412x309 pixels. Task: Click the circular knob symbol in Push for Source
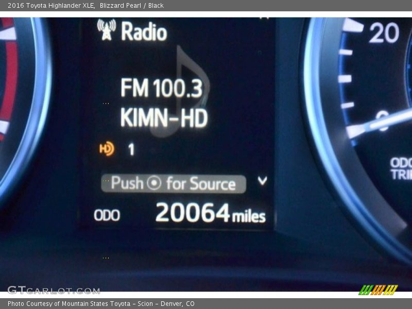click(154, 183)
